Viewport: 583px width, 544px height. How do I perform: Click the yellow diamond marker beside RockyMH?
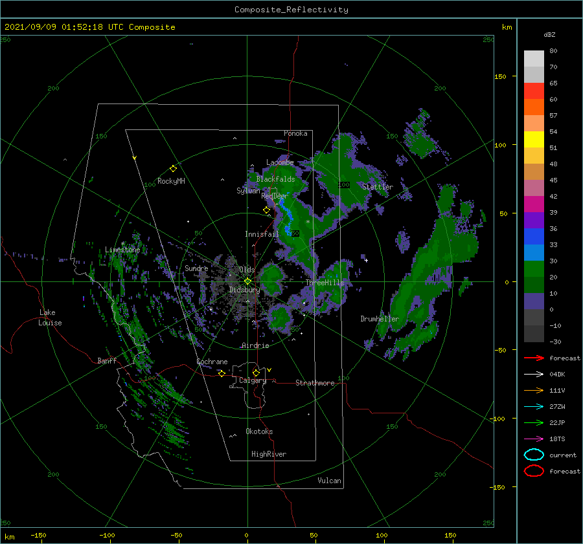tap(173, 169)
